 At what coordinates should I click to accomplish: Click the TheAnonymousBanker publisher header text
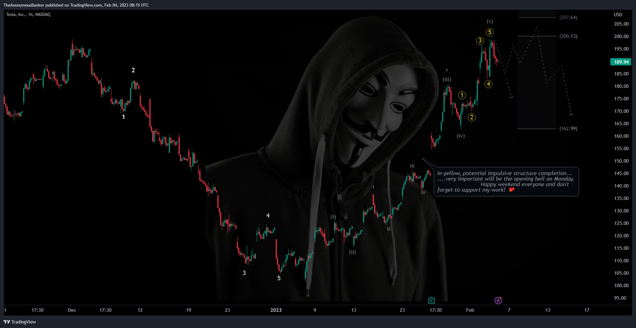coord(76,5)
